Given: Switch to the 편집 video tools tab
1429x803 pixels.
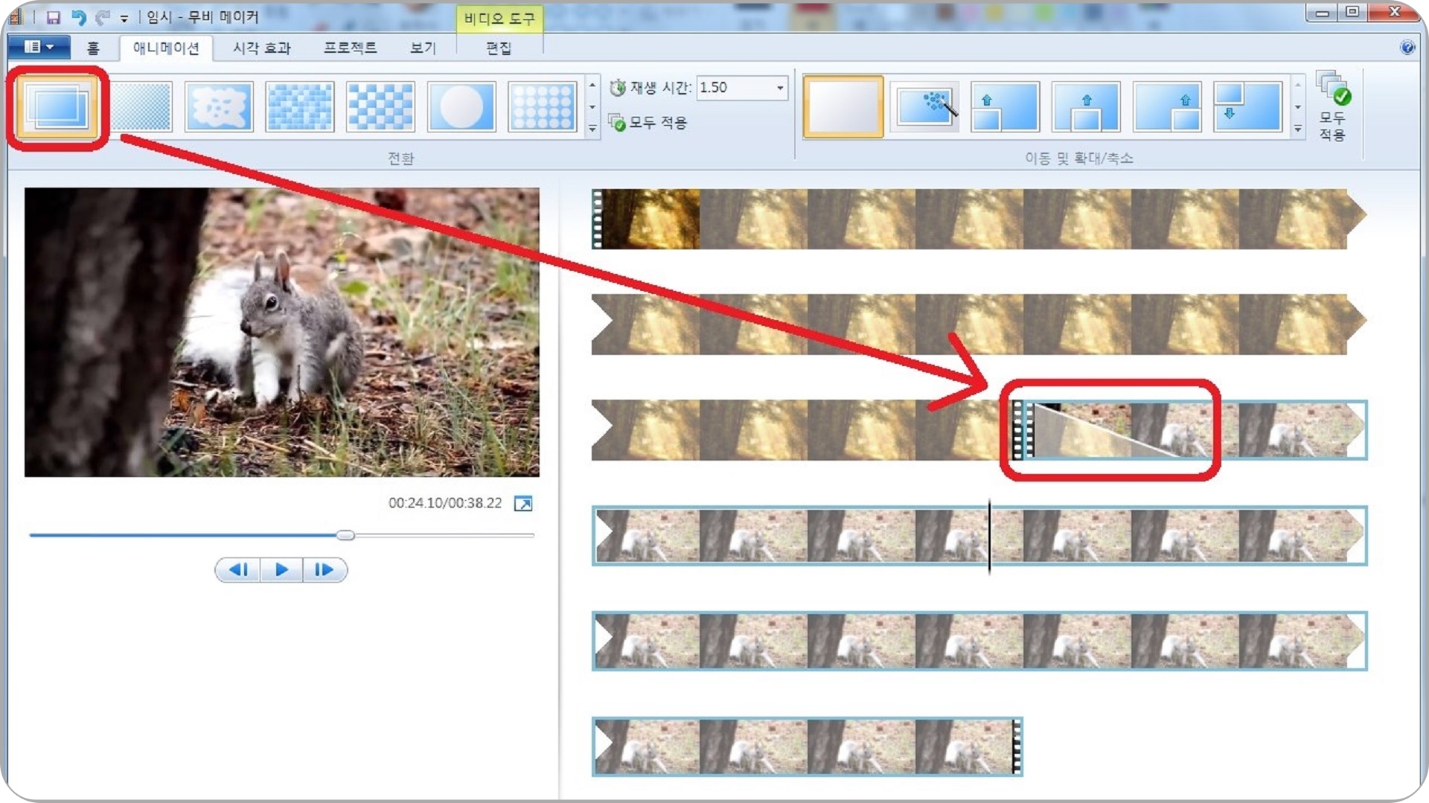Looking at the screenshot, I should pyautogui.click(x=499, y=48).
